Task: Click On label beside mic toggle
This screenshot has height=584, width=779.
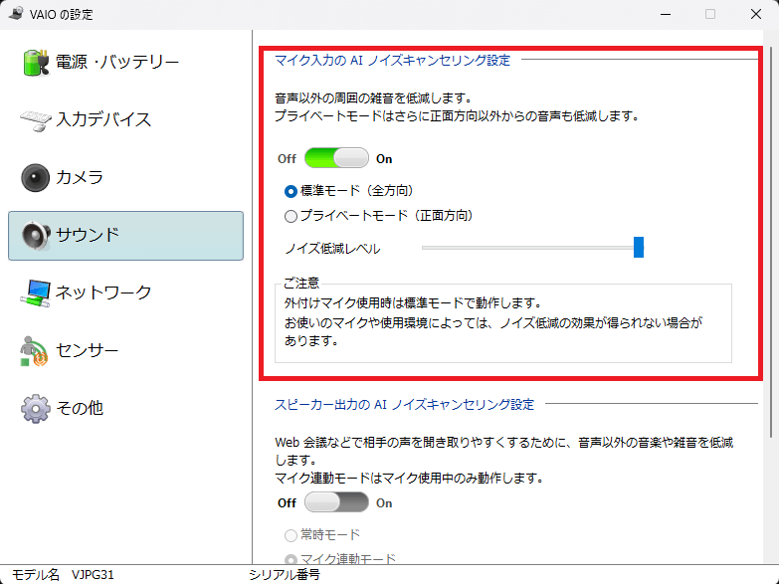Action: (x=384, y=159)
